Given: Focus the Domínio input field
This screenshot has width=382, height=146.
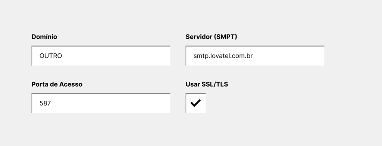Looking at the screenshot, I should click(101, 55).
